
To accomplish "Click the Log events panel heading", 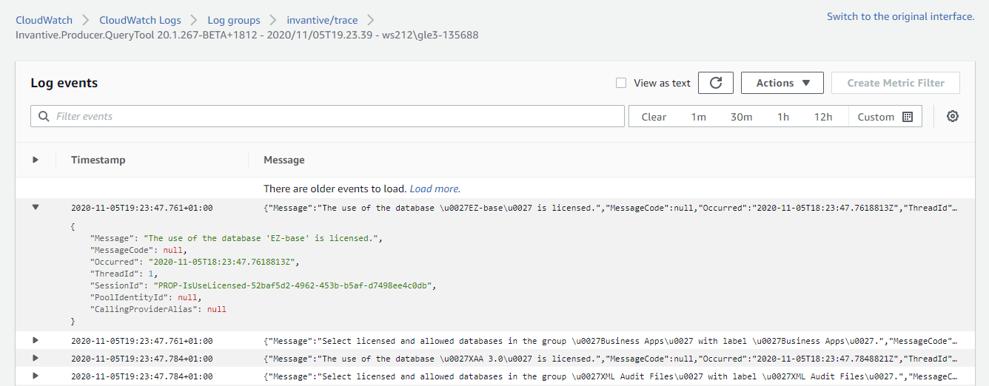I will [64, 83].
